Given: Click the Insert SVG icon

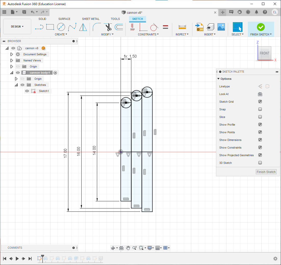Looking at the screenshot, I should coord(199,27).
